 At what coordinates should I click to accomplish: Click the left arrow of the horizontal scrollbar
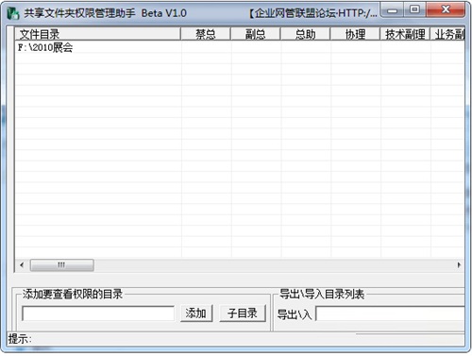coord(22,265)
